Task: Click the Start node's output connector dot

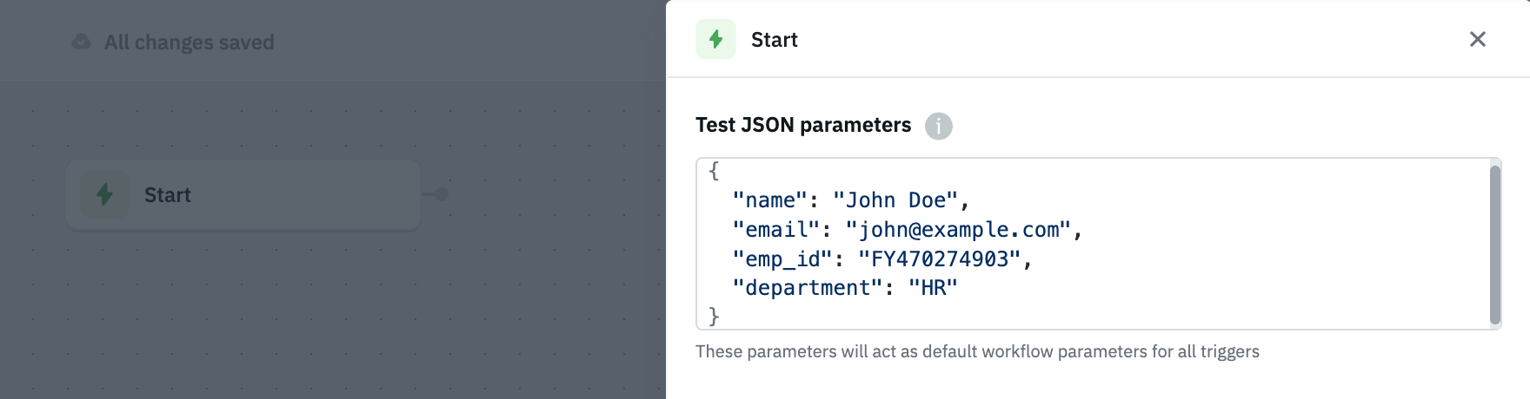Action: [x=442, y=194]
